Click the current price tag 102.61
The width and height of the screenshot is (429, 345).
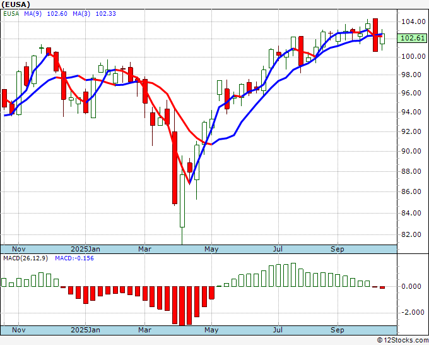[x=413, y=38]
